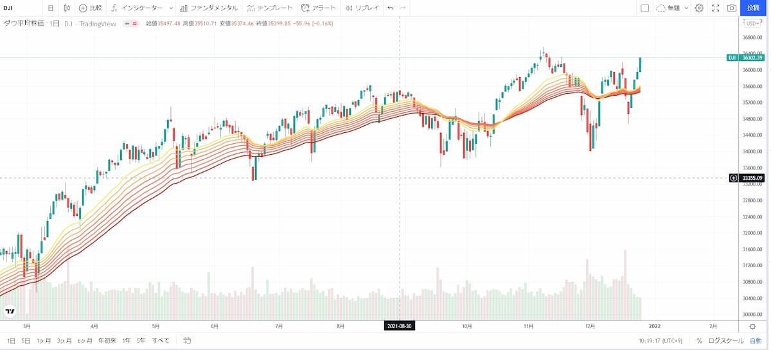This screenshot has height=350, width=771.
Task: Open the ファンダメンタル fundamentals menu
Action: [209, 8]
